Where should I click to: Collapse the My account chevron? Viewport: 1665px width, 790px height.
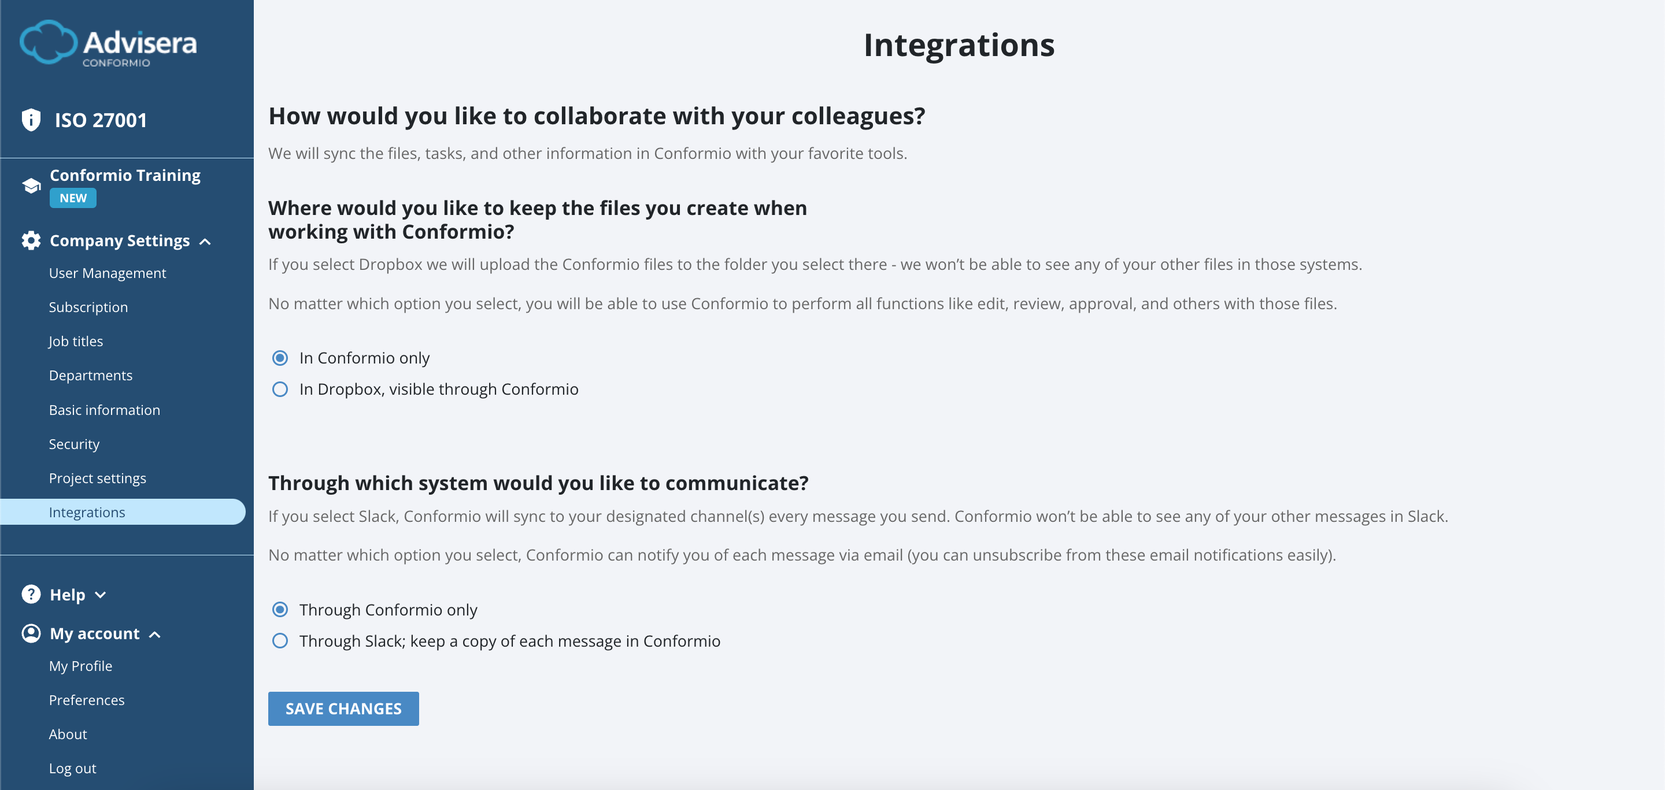154,635
